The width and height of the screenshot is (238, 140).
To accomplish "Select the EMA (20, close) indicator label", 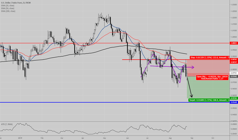I will coord(8,6).
